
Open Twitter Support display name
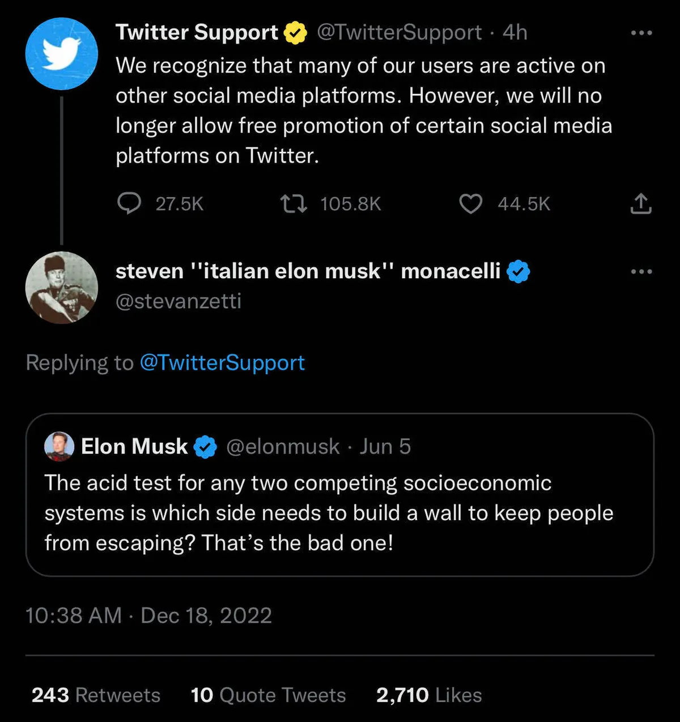tap(197, 33)
